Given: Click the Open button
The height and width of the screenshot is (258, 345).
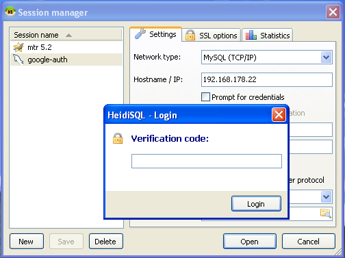Looking at the screenshot, I should [250, 242].
